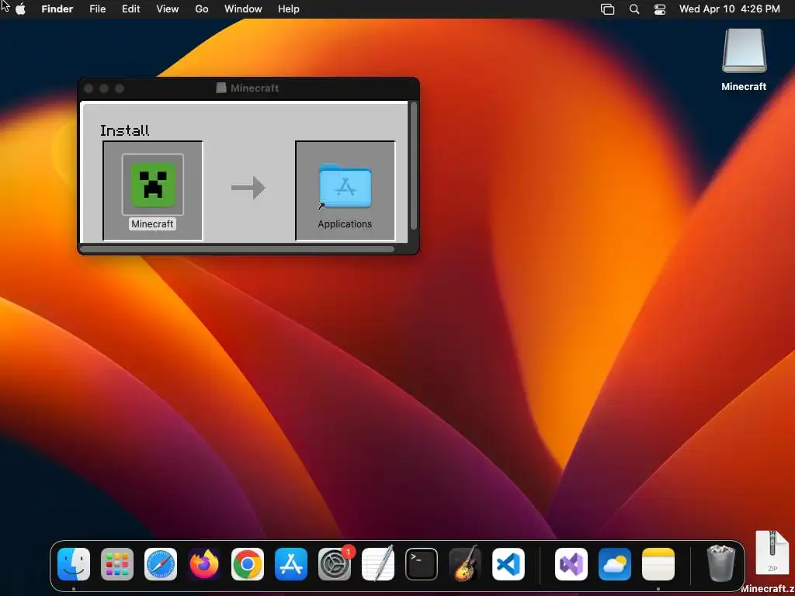Screen dimensions: 795x596
Task: Launch purple Visual Studio from the Dock
Action: pos(571,564)
